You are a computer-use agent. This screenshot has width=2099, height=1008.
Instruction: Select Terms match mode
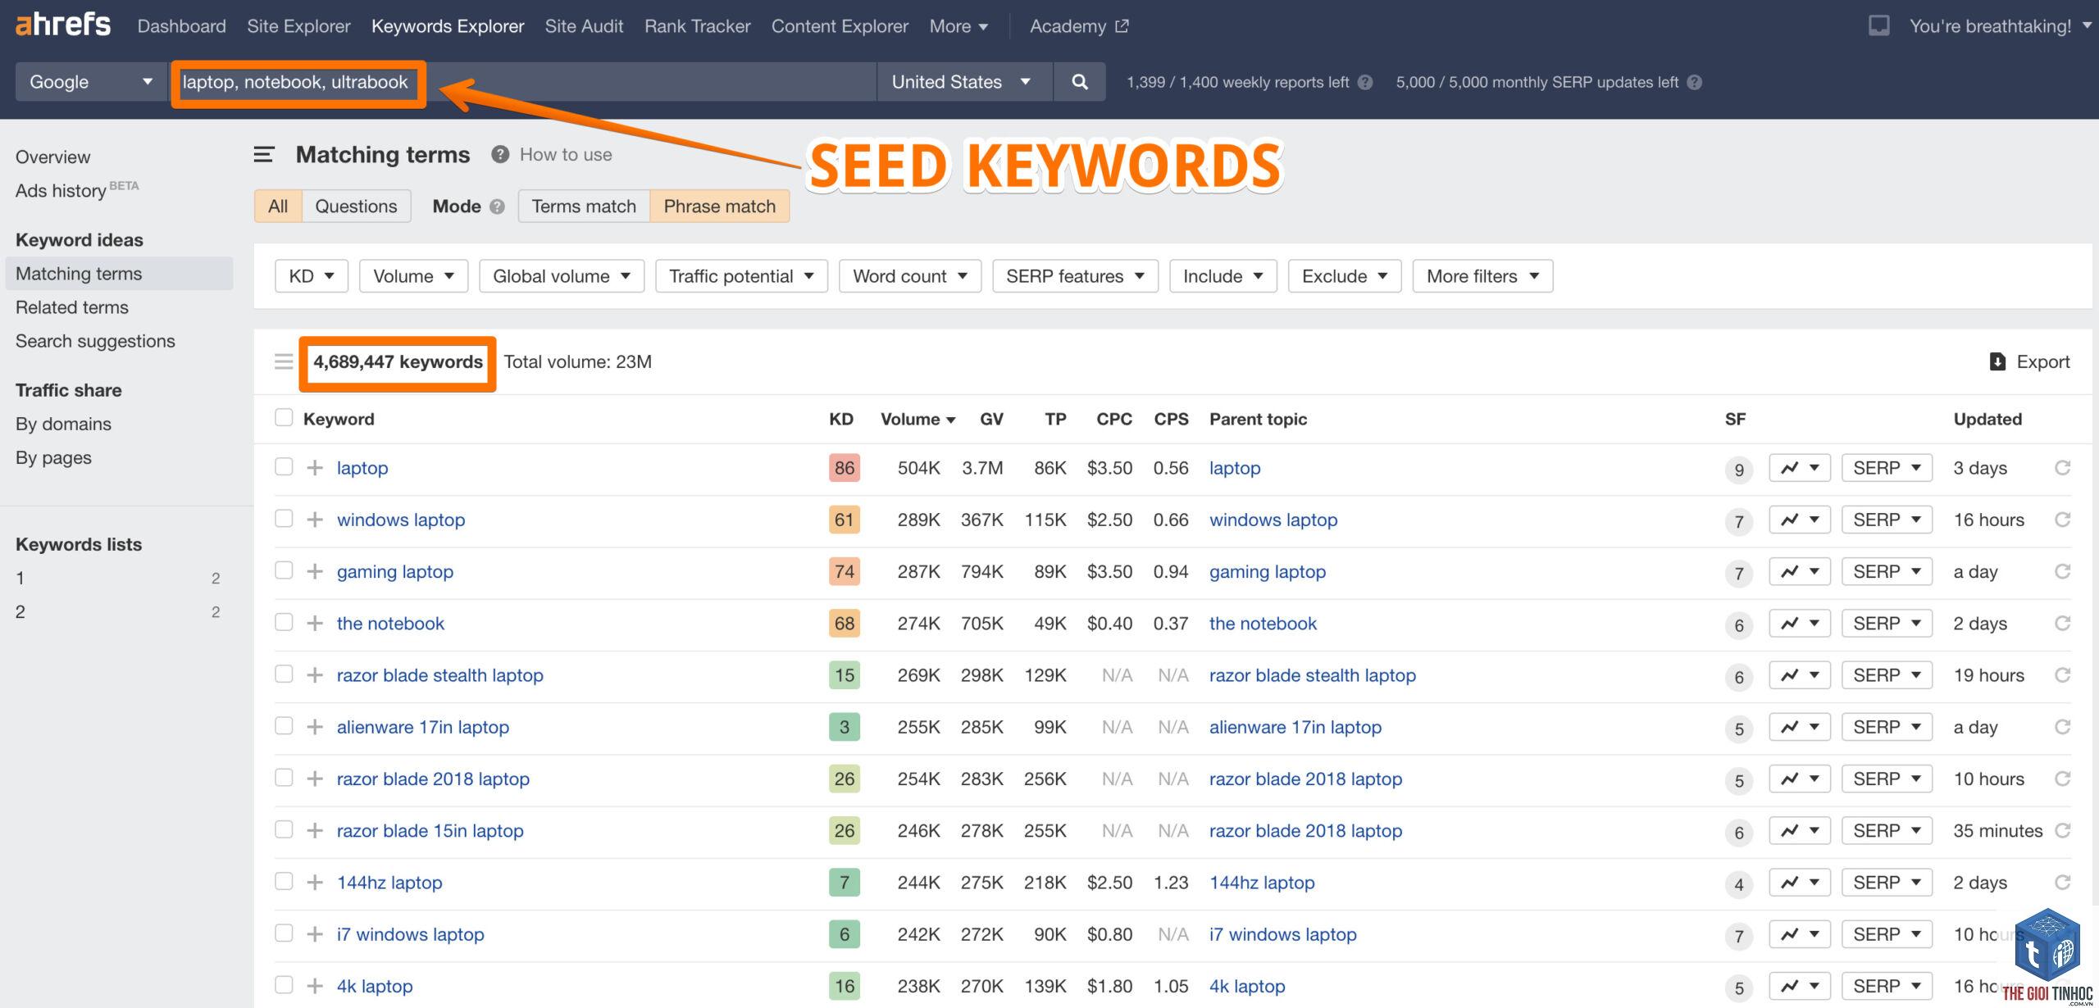[584, 207]
